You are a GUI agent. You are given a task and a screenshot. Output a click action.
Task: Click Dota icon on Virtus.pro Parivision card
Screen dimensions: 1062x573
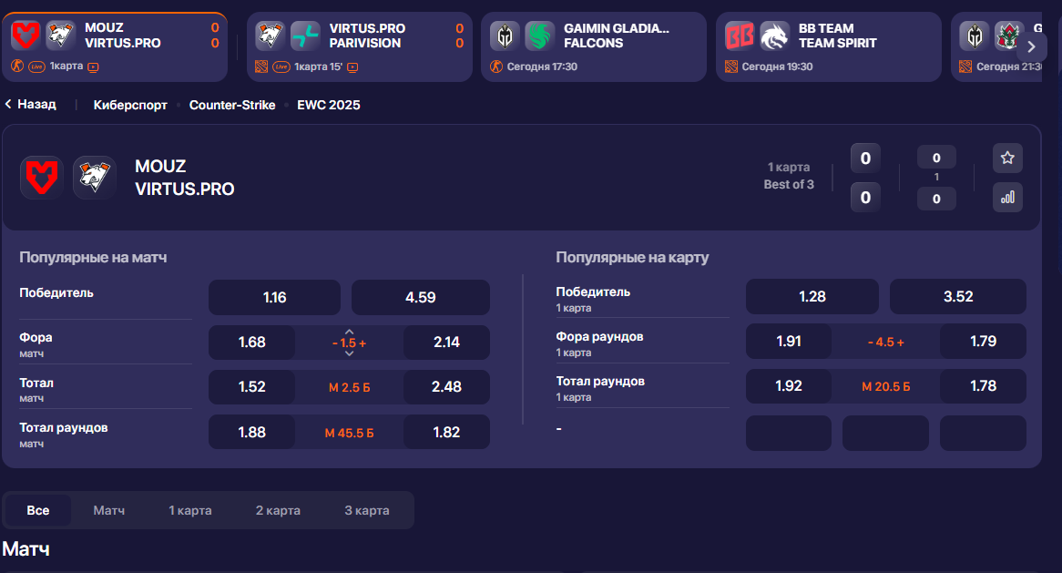point(261,67)
